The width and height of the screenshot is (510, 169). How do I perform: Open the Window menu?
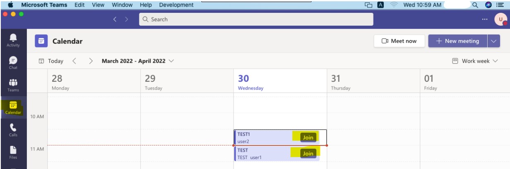[122, 5]
